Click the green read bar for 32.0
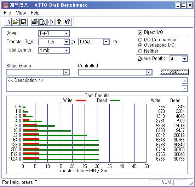Screen dimensions: 195x187 pyautogui.click(x=55, y=135)
